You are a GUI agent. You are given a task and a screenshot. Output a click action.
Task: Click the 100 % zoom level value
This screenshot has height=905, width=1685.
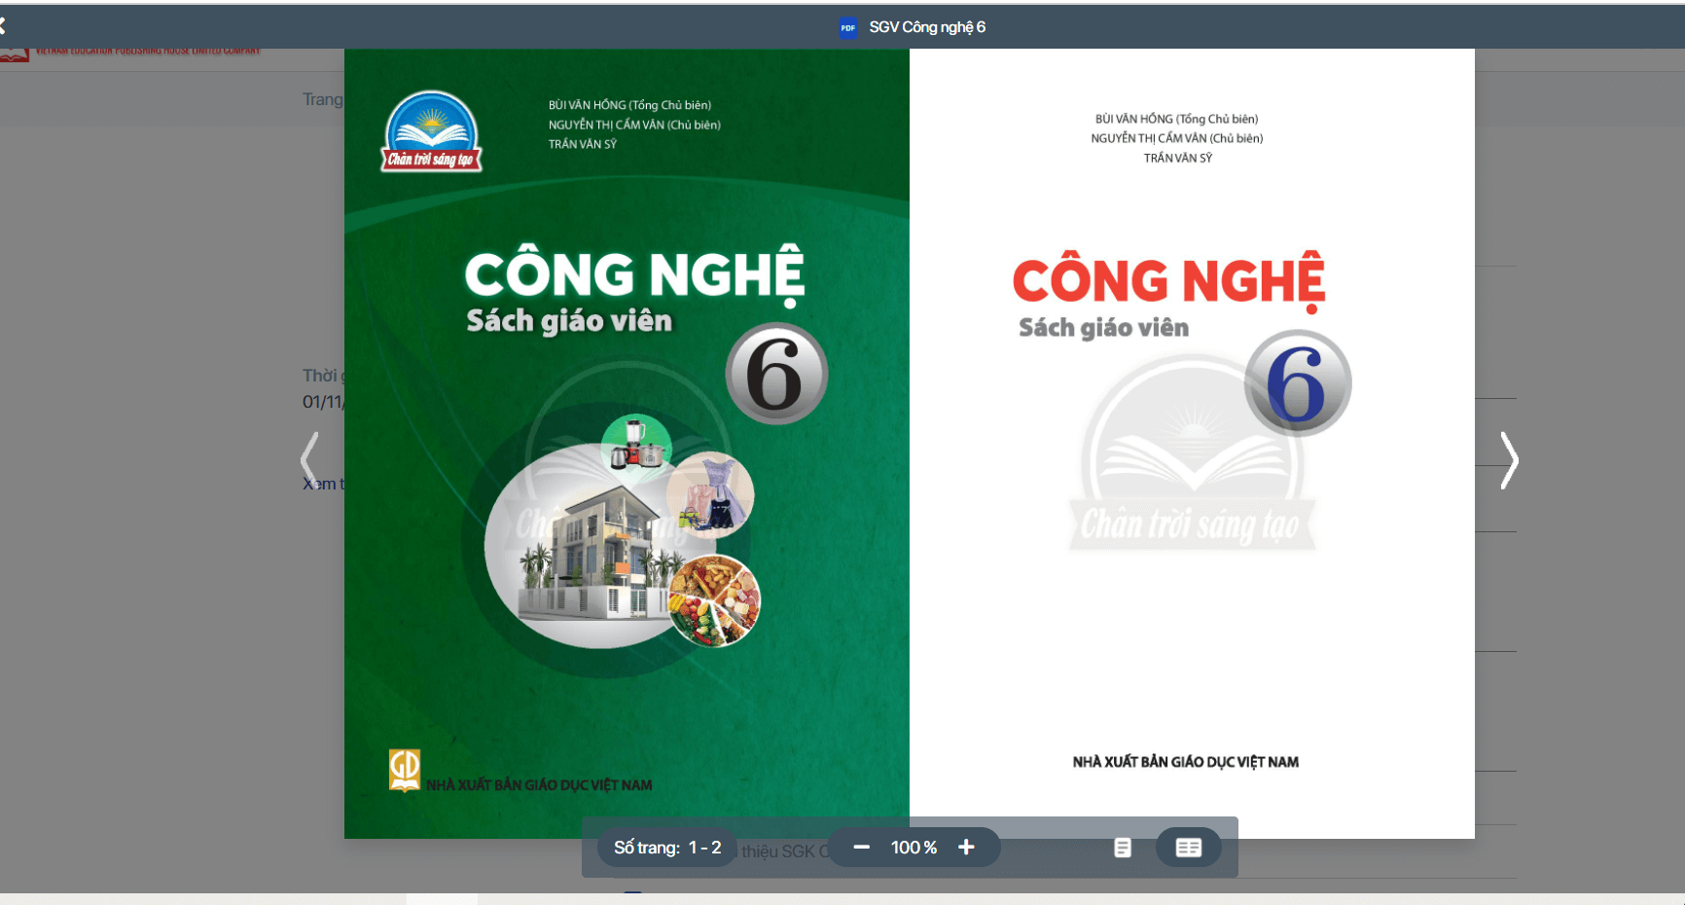[x=914, y=848]
